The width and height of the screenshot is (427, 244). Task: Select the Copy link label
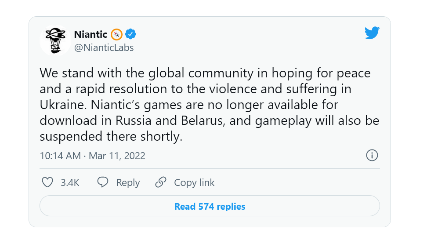[x=194, y=182]
